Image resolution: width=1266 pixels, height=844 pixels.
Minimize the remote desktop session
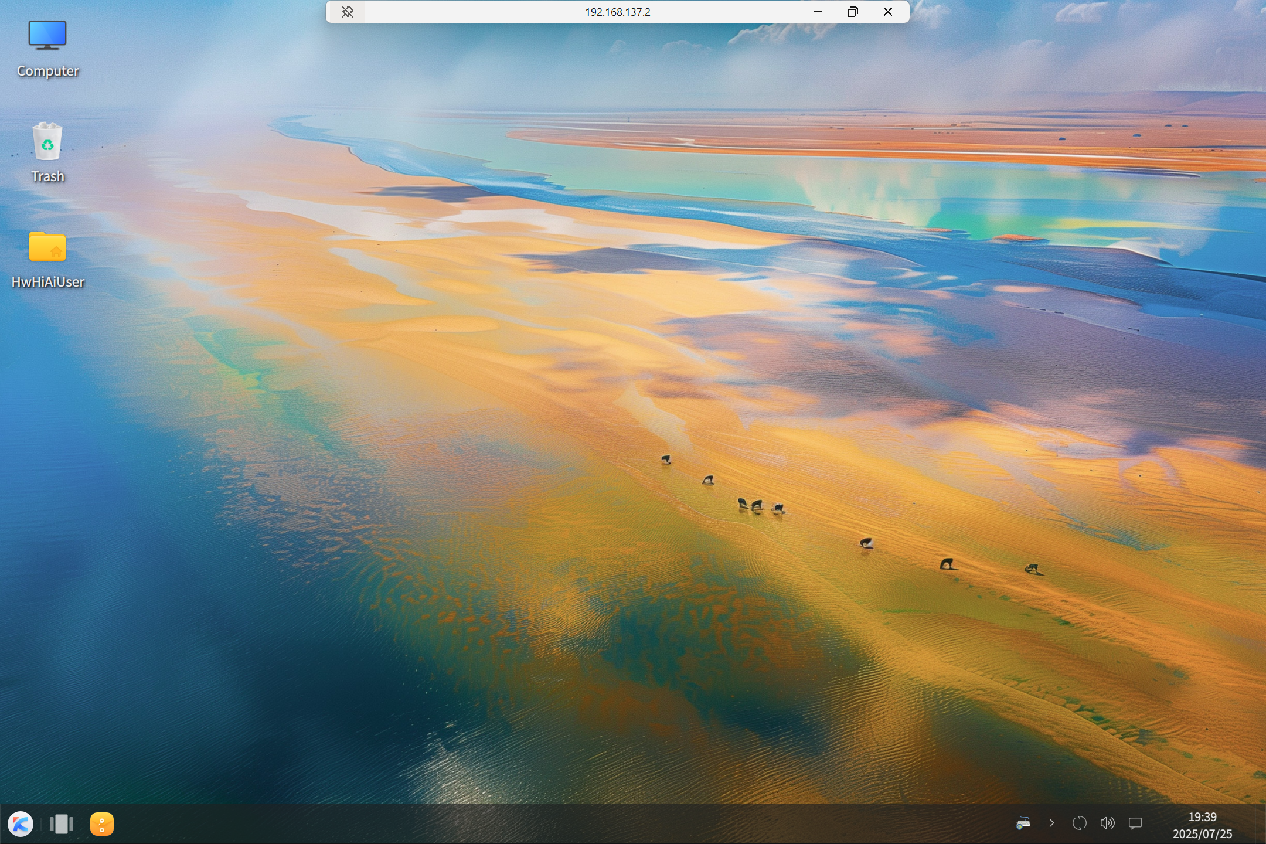pyautogui.click(x=818, y=12)
